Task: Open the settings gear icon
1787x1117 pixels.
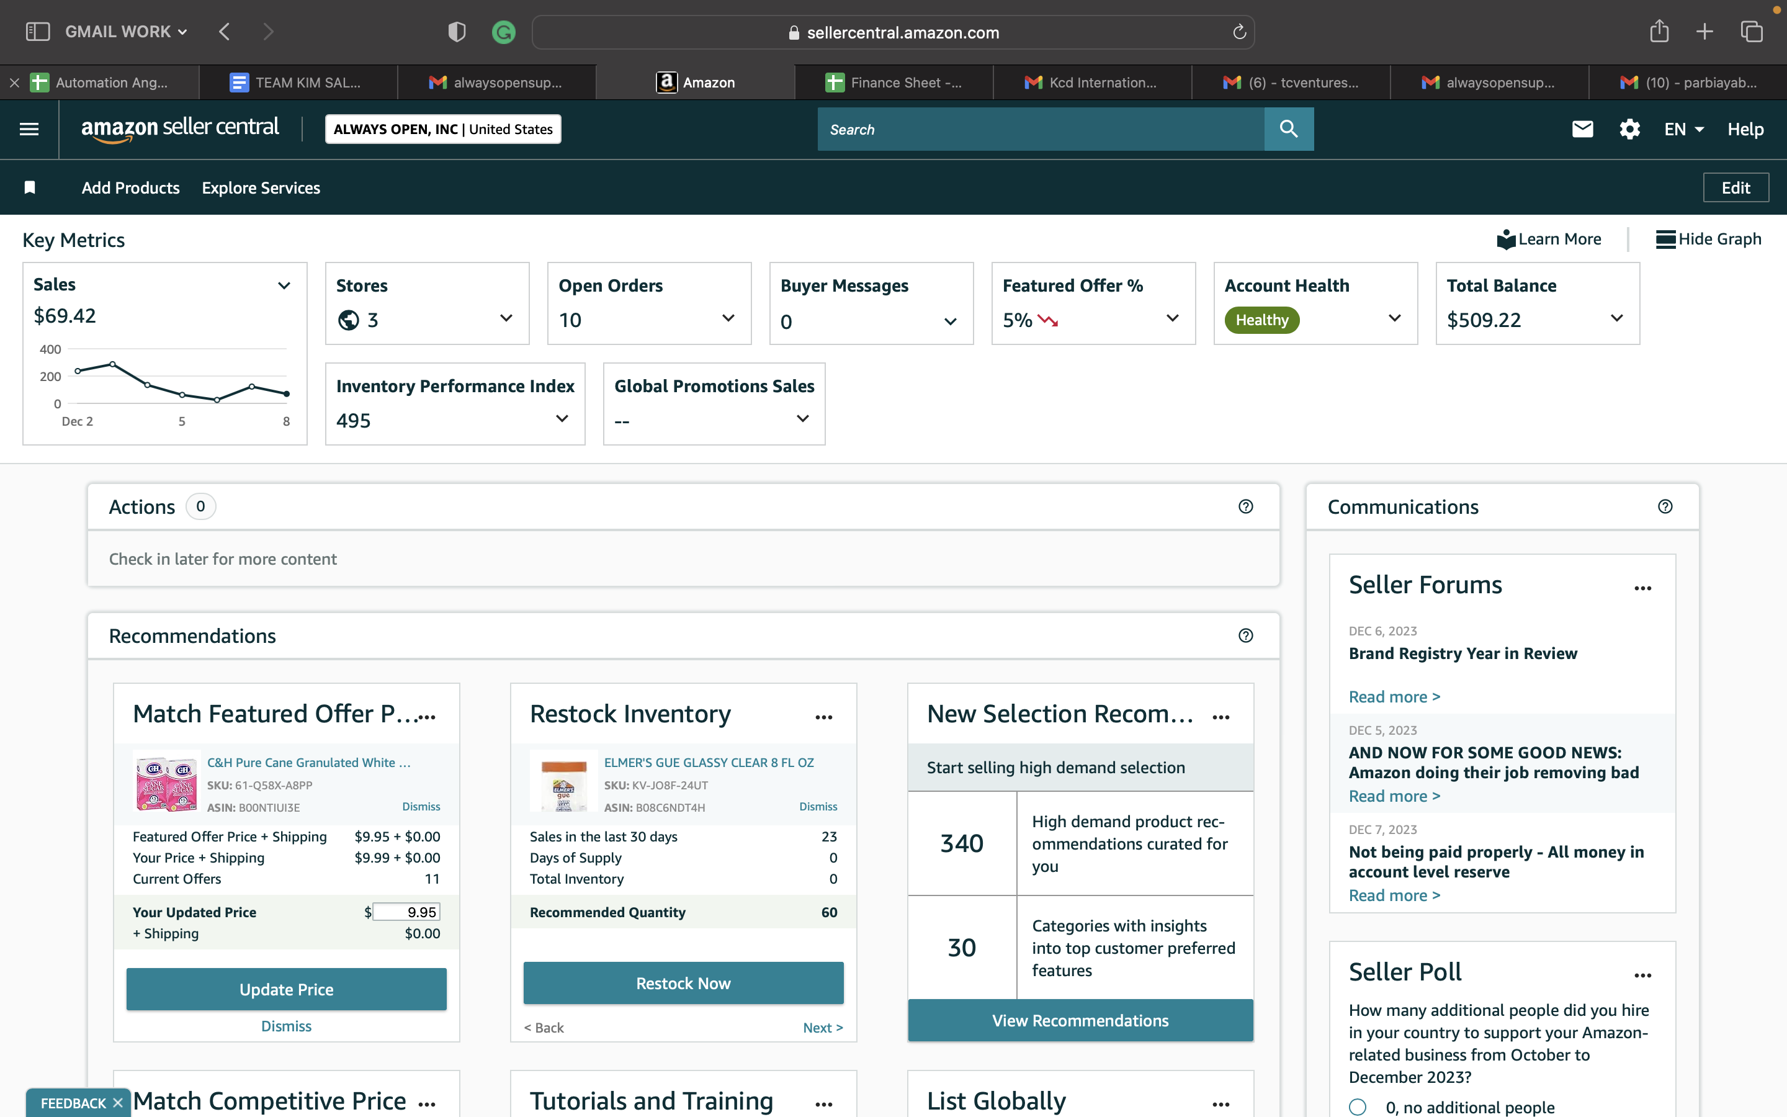Action: 1630,129
